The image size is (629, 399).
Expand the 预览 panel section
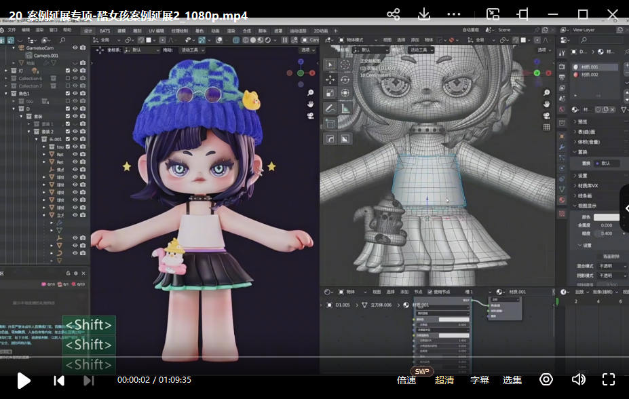coord(582,121)
